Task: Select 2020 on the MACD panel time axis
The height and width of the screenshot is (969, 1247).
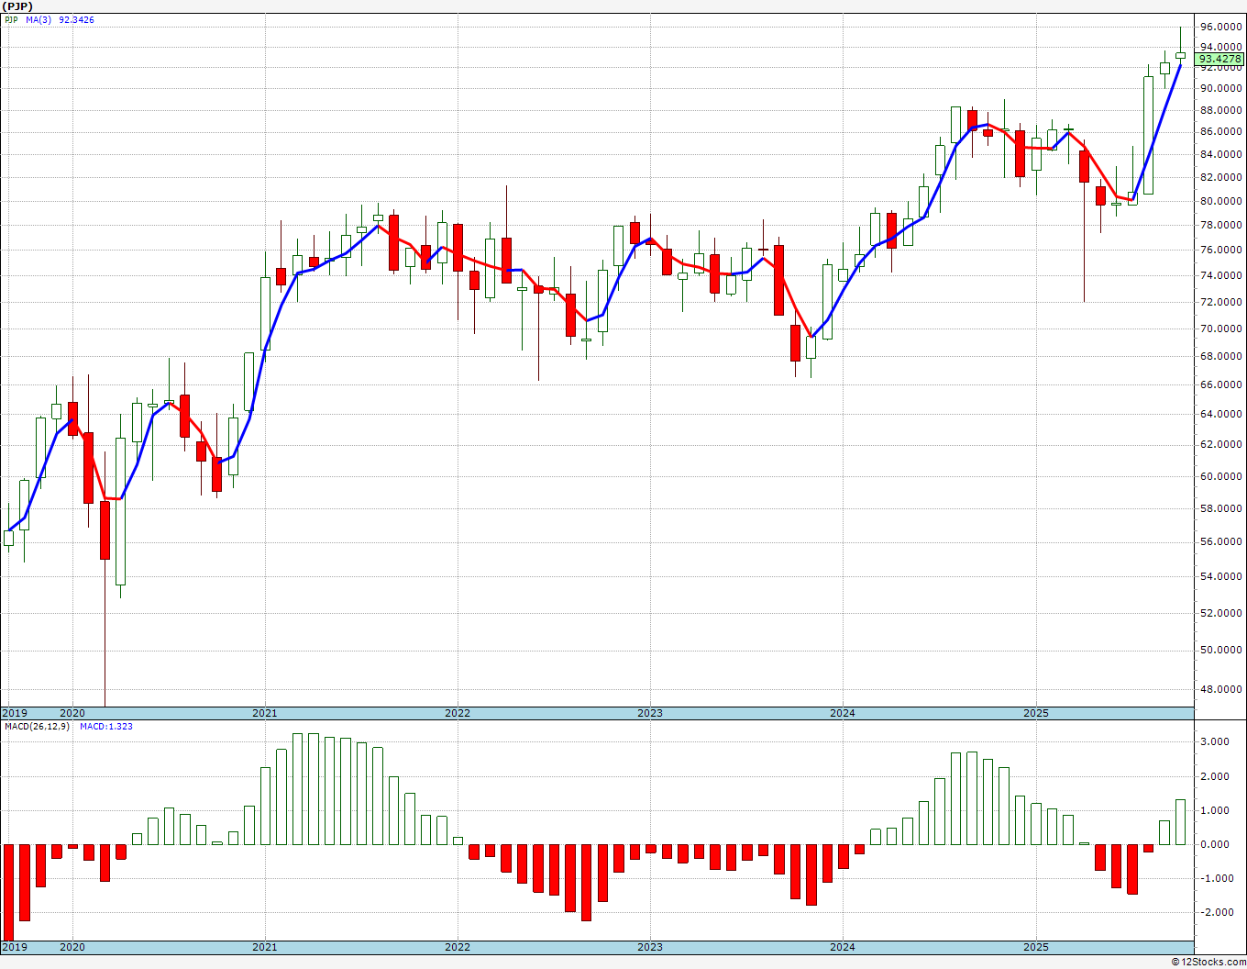Action: point(72,947)
